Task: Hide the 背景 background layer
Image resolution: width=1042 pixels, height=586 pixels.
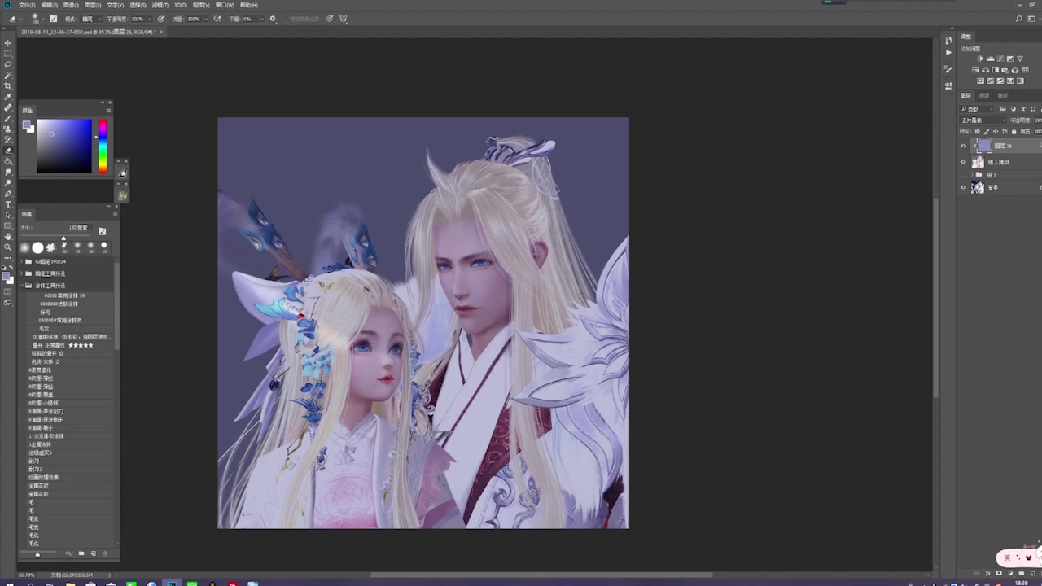Action: [x=964, y=187]
